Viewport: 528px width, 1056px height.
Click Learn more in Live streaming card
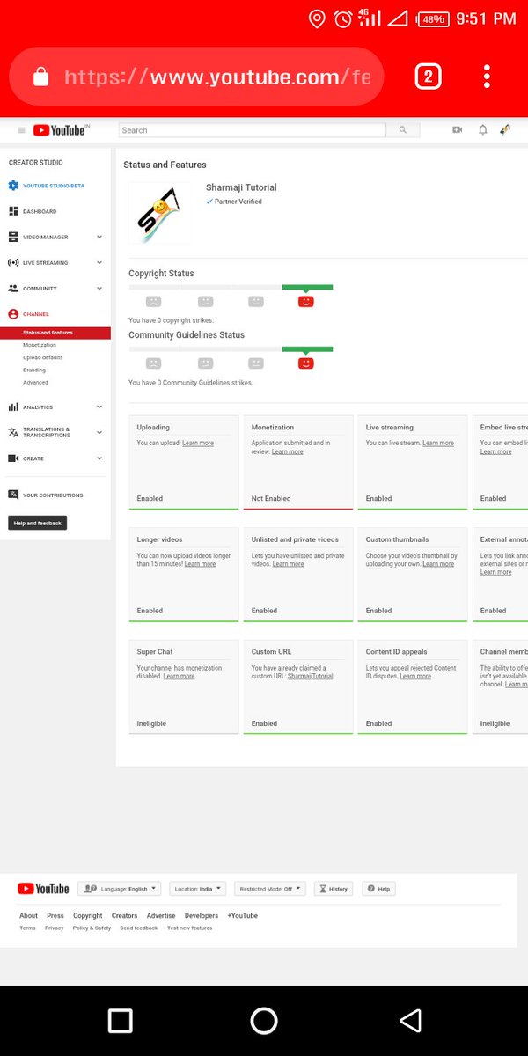point(438,444)
